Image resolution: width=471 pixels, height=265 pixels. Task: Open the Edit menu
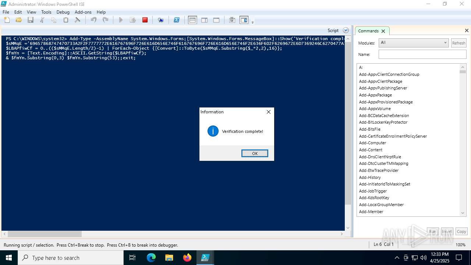[18, 12]
